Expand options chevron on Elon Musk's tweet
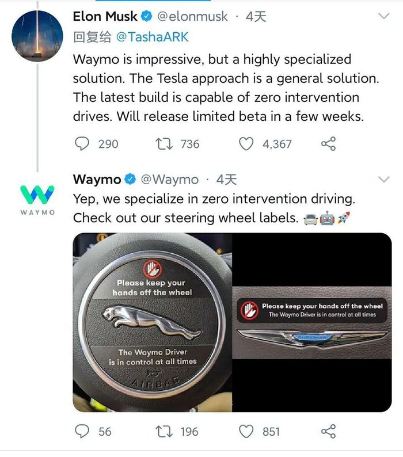The height and width of the screenshot is (457, 403). point(384,16)
